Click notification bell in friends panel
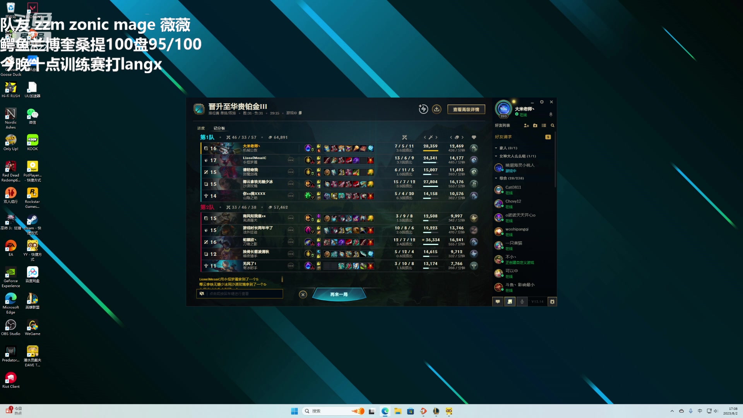Screen dimensions: 743x418 coord(551,115)
